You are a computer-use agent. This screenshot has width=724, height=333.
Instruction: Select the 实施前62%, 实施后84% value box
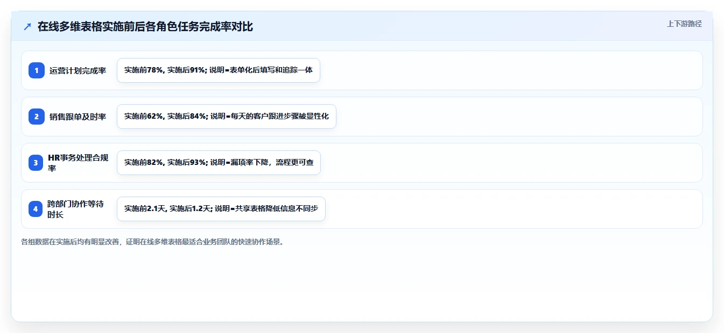(x=227, y=117)
